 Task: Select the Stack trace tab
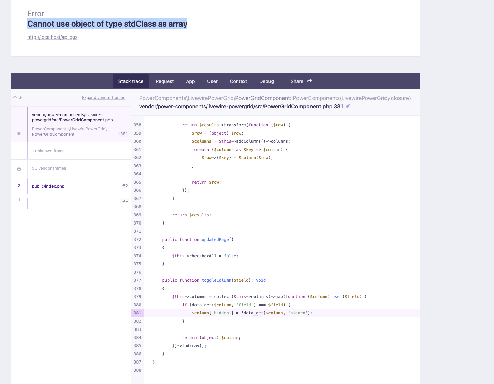pyautogui.click(x=131, y=81)
